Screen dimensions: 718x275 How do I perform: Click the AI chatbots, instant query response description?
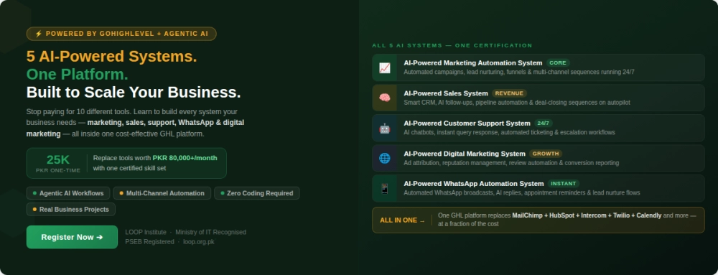coord(509,132)
